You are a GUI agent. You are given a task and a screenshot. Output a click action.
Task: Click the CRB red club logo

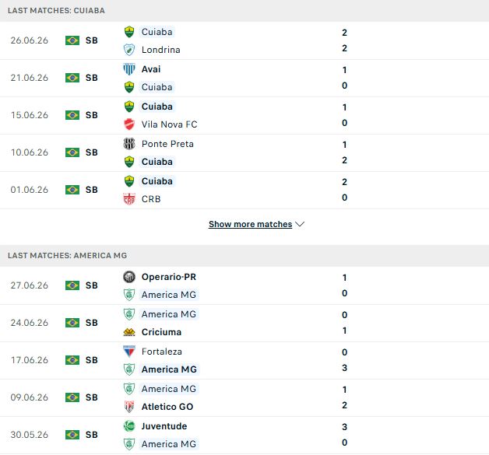(129, 199)
